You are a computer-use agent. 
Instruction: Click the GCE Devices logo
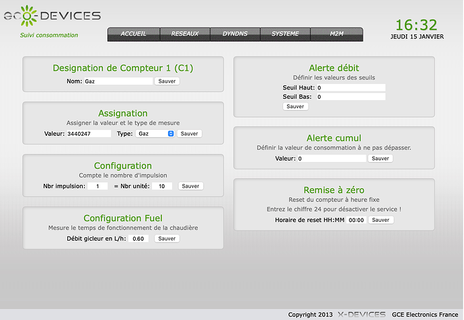click(52, 15)
